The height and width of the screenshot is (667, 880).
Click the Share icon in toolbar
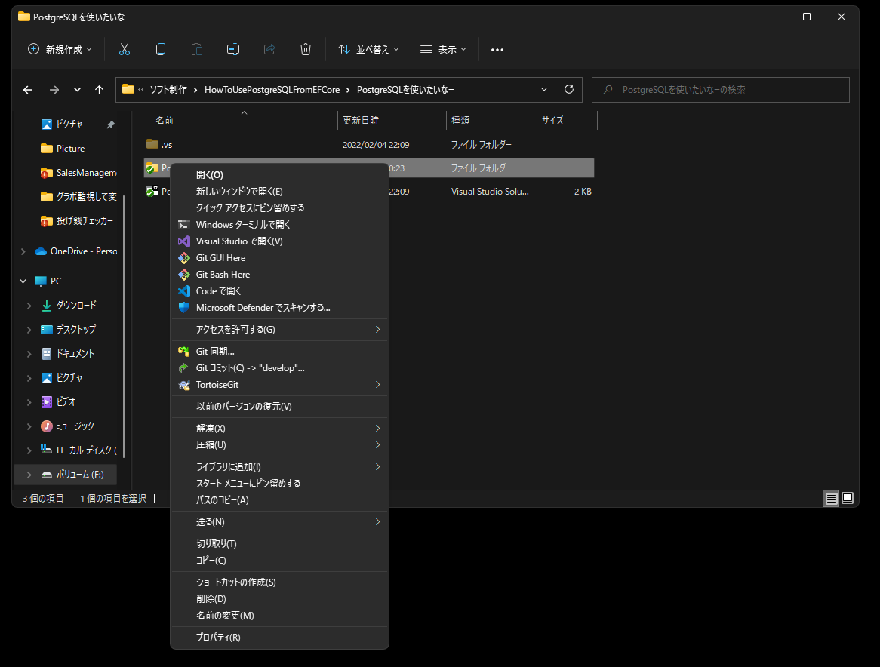(269, 49)
